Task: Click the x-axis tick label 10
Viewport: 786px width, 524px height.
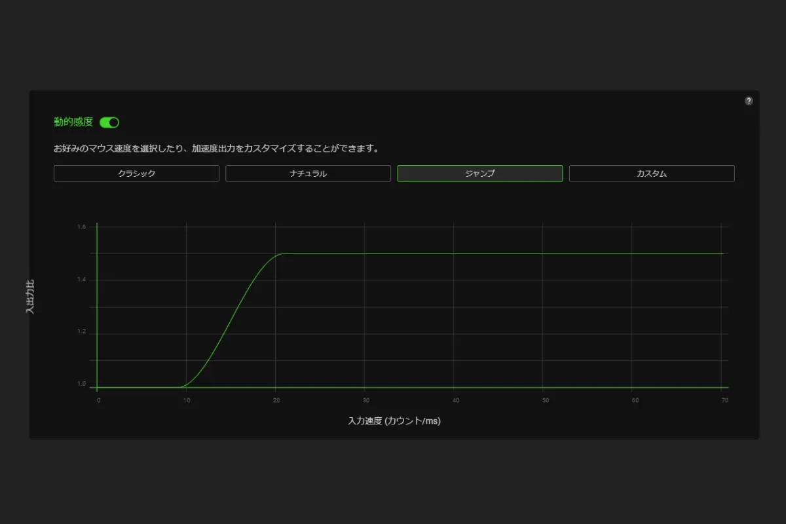Action: coord(187,400)
